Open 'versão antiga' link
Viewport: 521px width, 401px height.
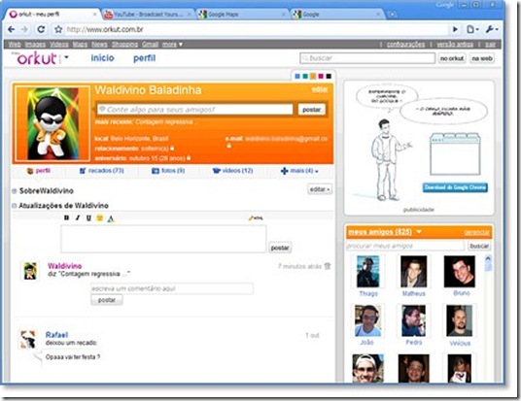455,44
